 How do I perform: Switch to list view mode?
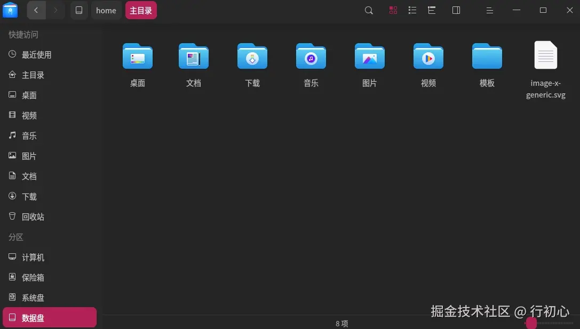click(412, 10)
